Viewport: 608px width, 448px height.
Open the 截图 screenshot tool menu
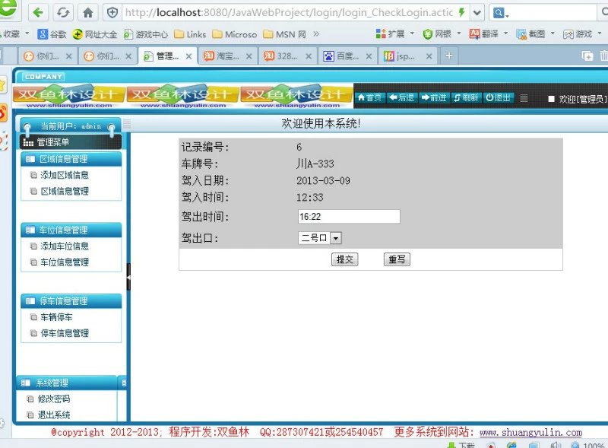(x=535, y=33)
